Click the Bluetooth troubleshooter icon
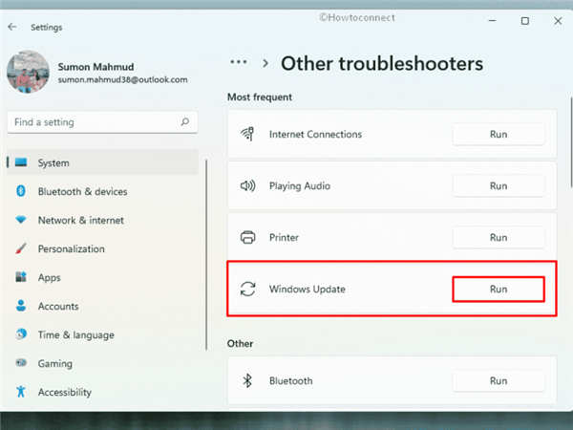Screen dimensions: 573x430 coord(247,380)
